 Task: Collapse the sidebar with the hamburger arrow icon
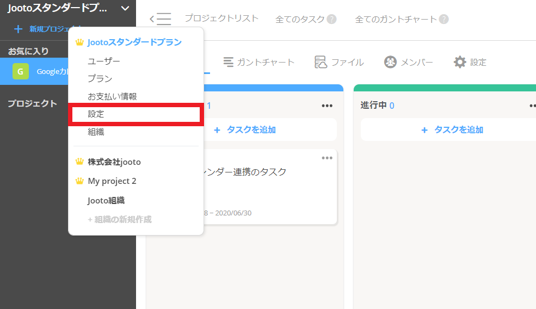(x=161, y=19)
